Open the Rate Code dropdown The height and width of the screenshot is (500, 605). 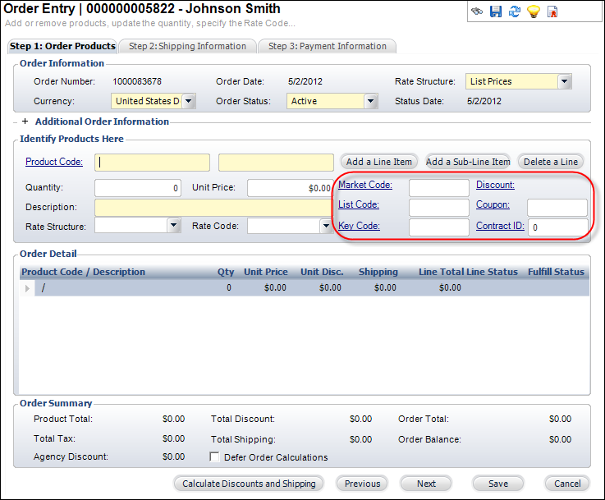coord(326,225)
